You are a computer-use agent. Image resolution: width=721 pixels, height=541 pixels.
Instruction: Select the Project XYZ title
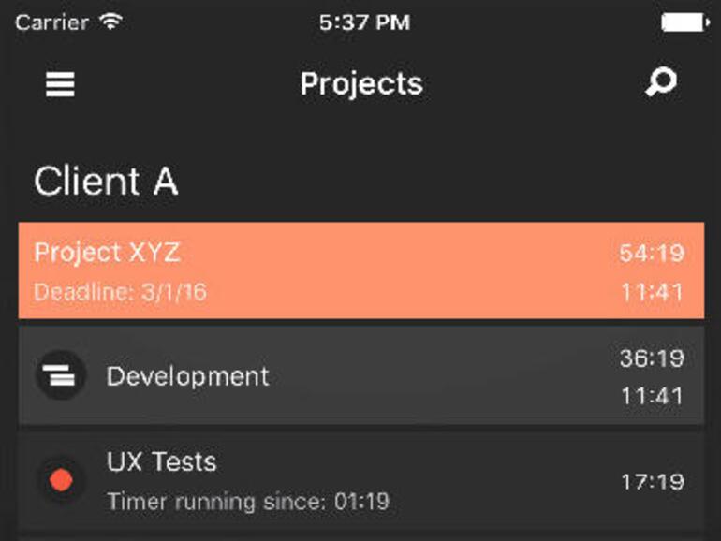tap(107, 253)
